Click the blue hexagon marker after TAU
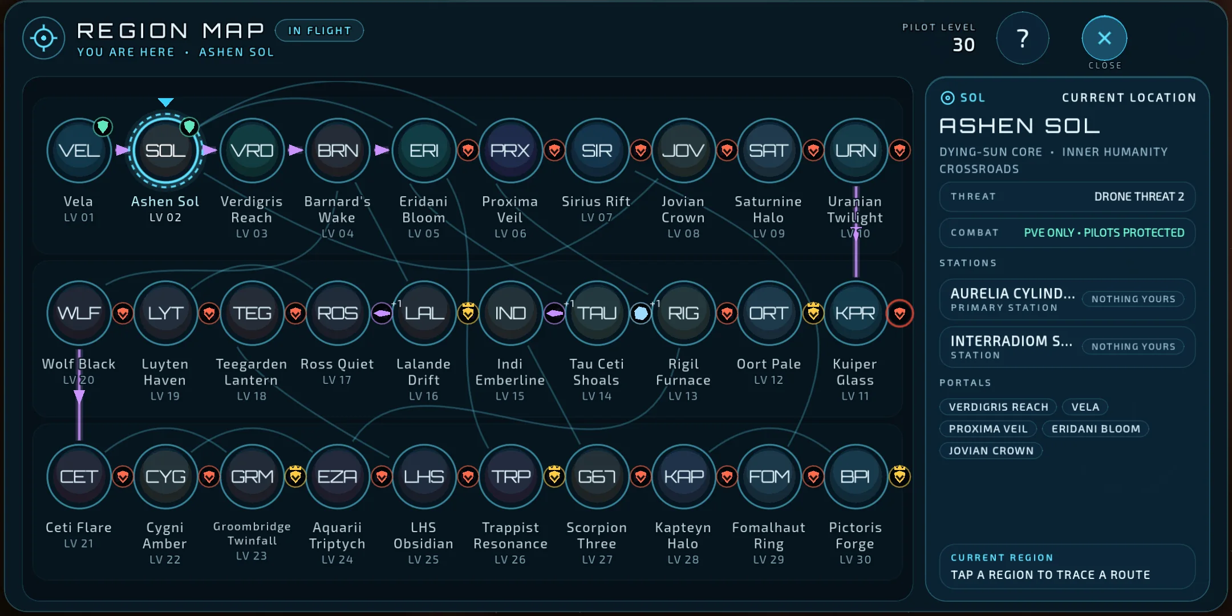The height and width of the screenshot is (616, 1232). [x=641, y=313]
